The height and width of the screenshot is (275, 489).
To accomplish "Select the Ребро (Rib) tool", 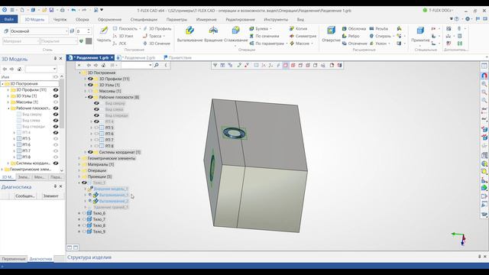I will [x=351, y=36].
